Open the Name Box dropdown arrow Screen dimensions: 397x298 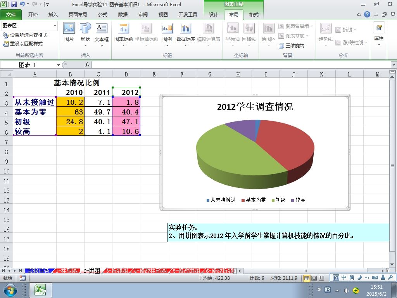[x=58, y=65]
